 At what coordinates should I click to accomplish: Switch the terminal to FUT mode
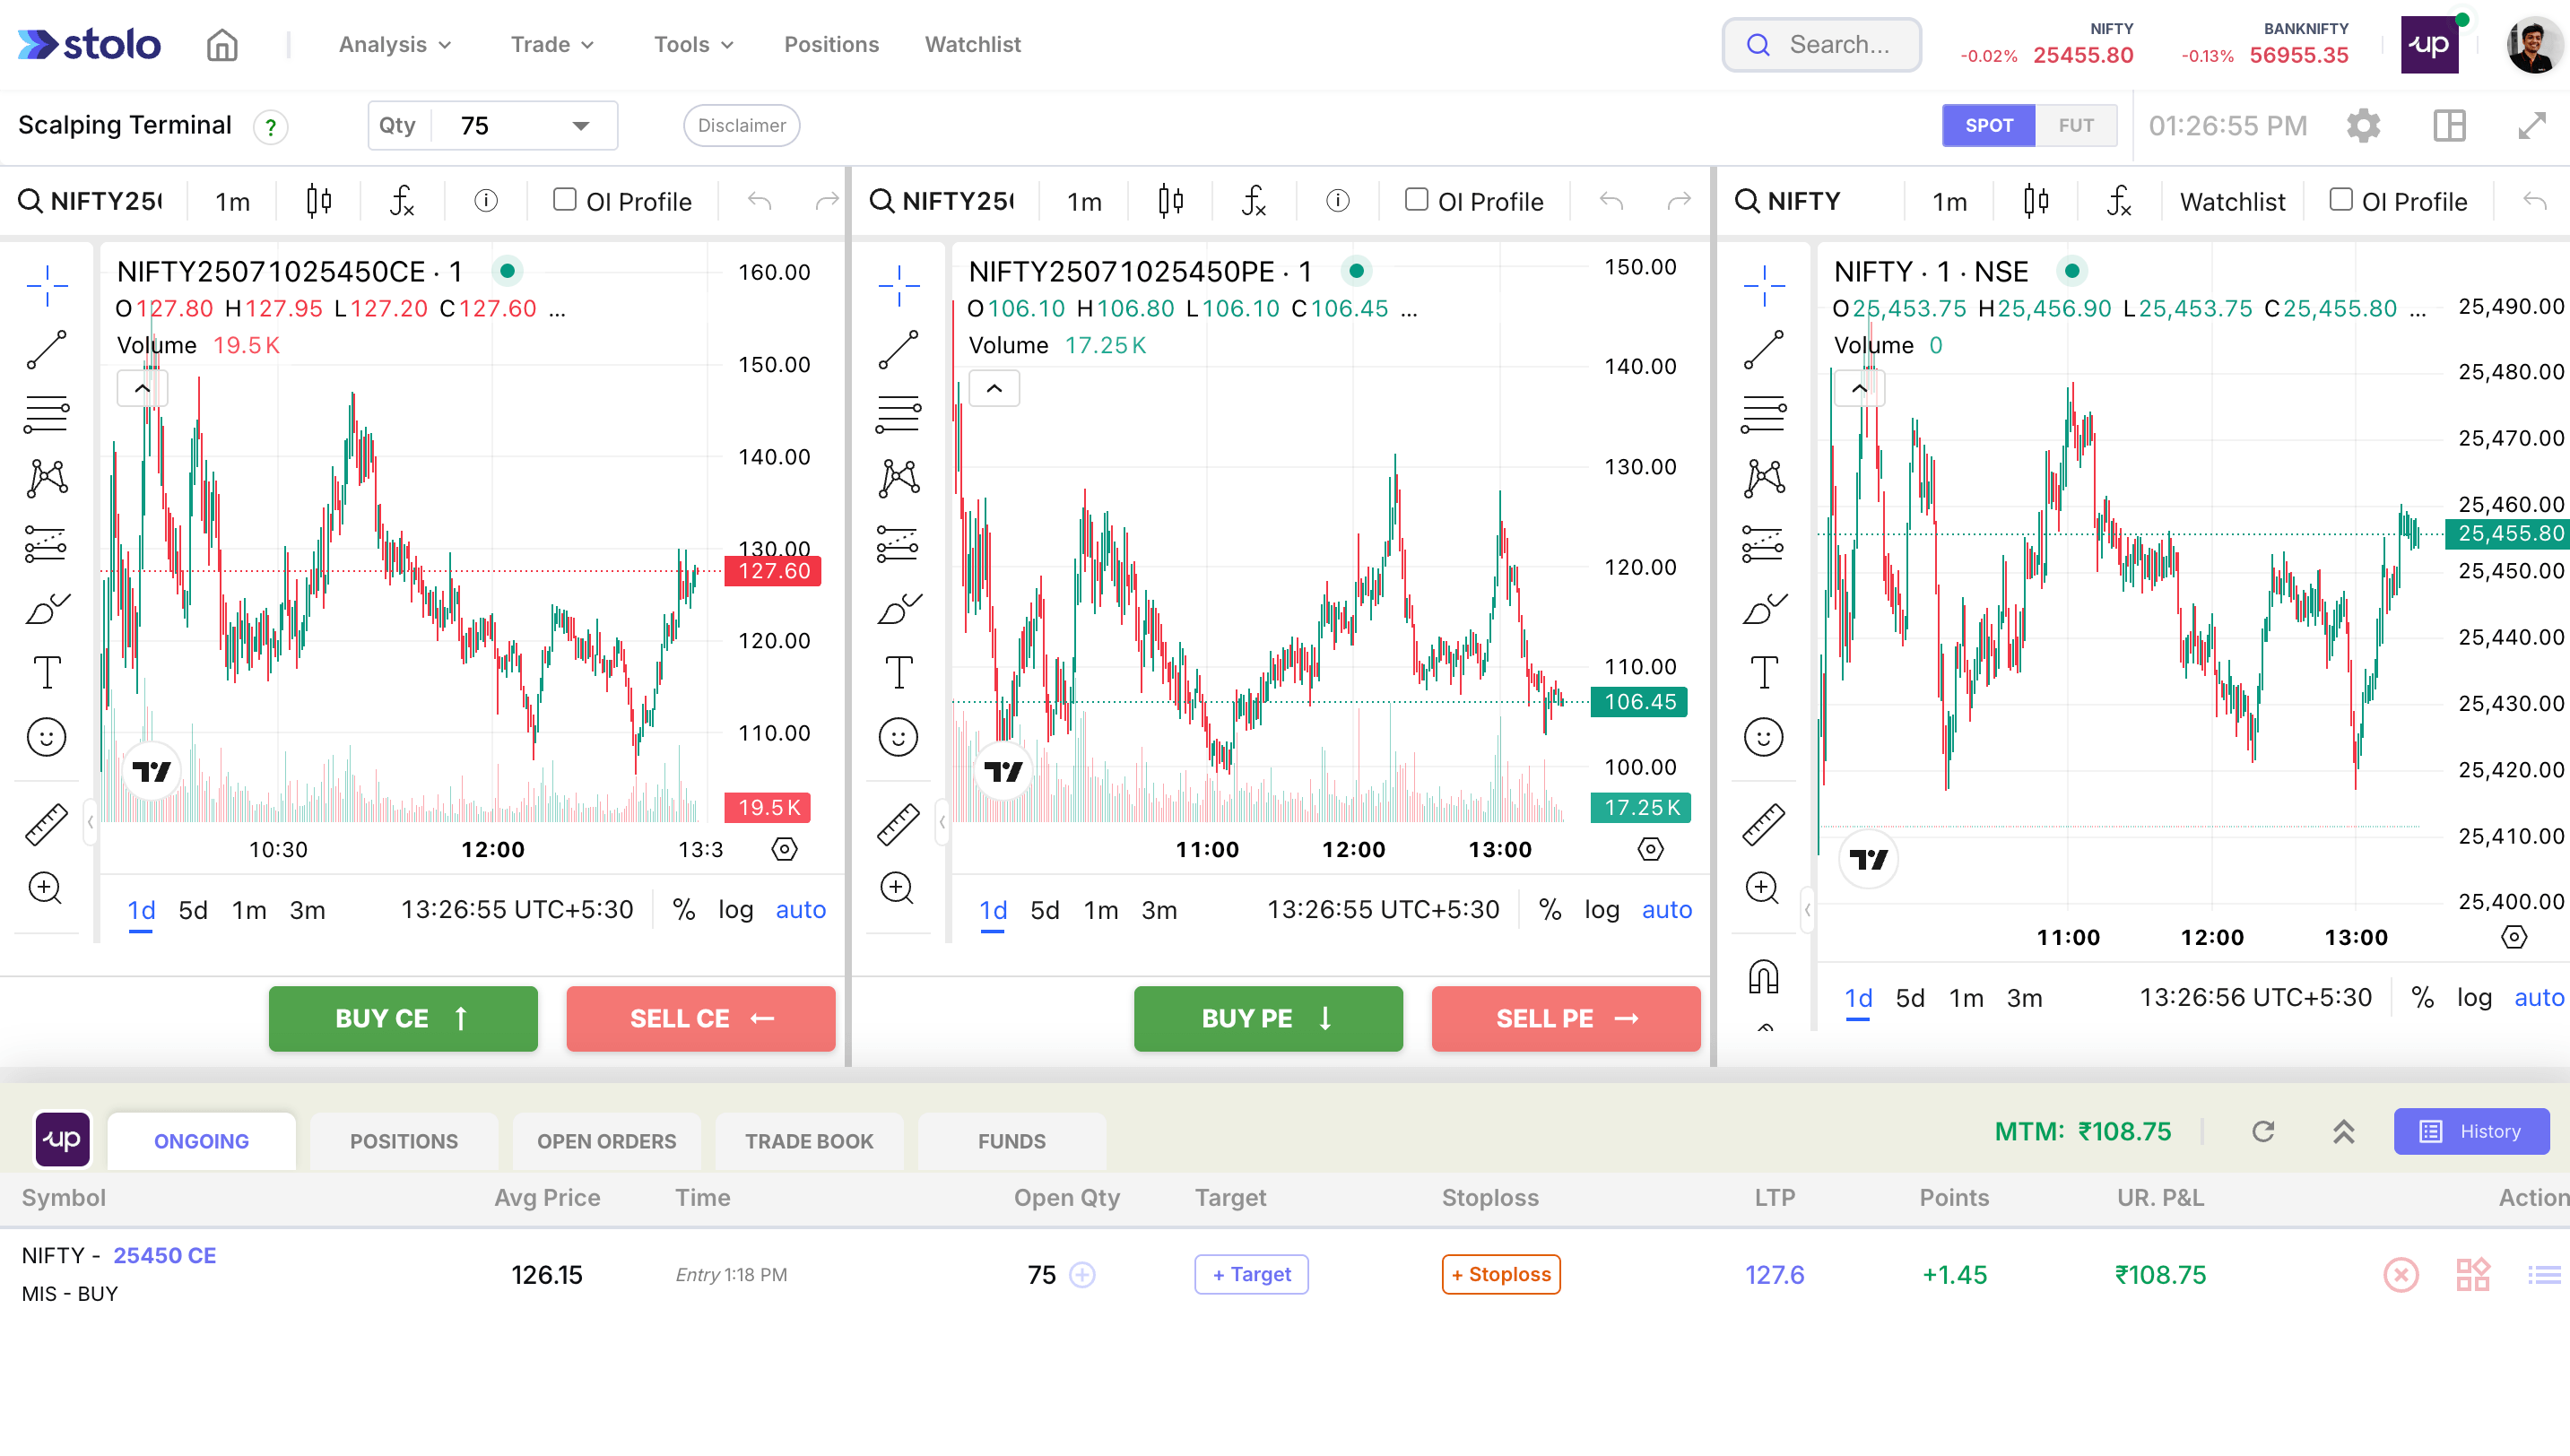tap(2076, 125)
